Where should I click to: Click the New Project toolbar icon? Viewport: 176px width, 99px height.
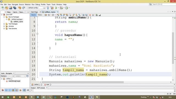tap(7, 8)
